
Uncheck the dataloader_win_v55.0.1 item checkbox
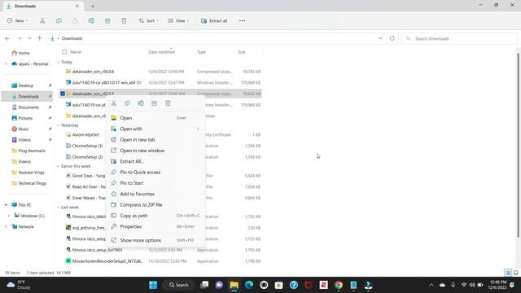(63, 94)
